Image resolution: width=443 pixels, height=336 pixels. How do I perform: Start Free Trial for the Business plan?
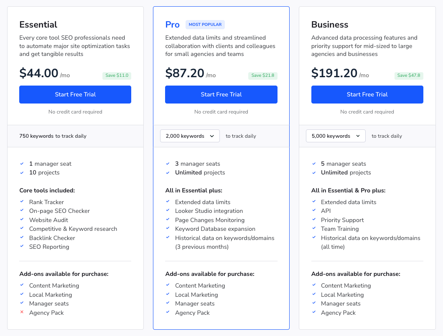[367, 94]
